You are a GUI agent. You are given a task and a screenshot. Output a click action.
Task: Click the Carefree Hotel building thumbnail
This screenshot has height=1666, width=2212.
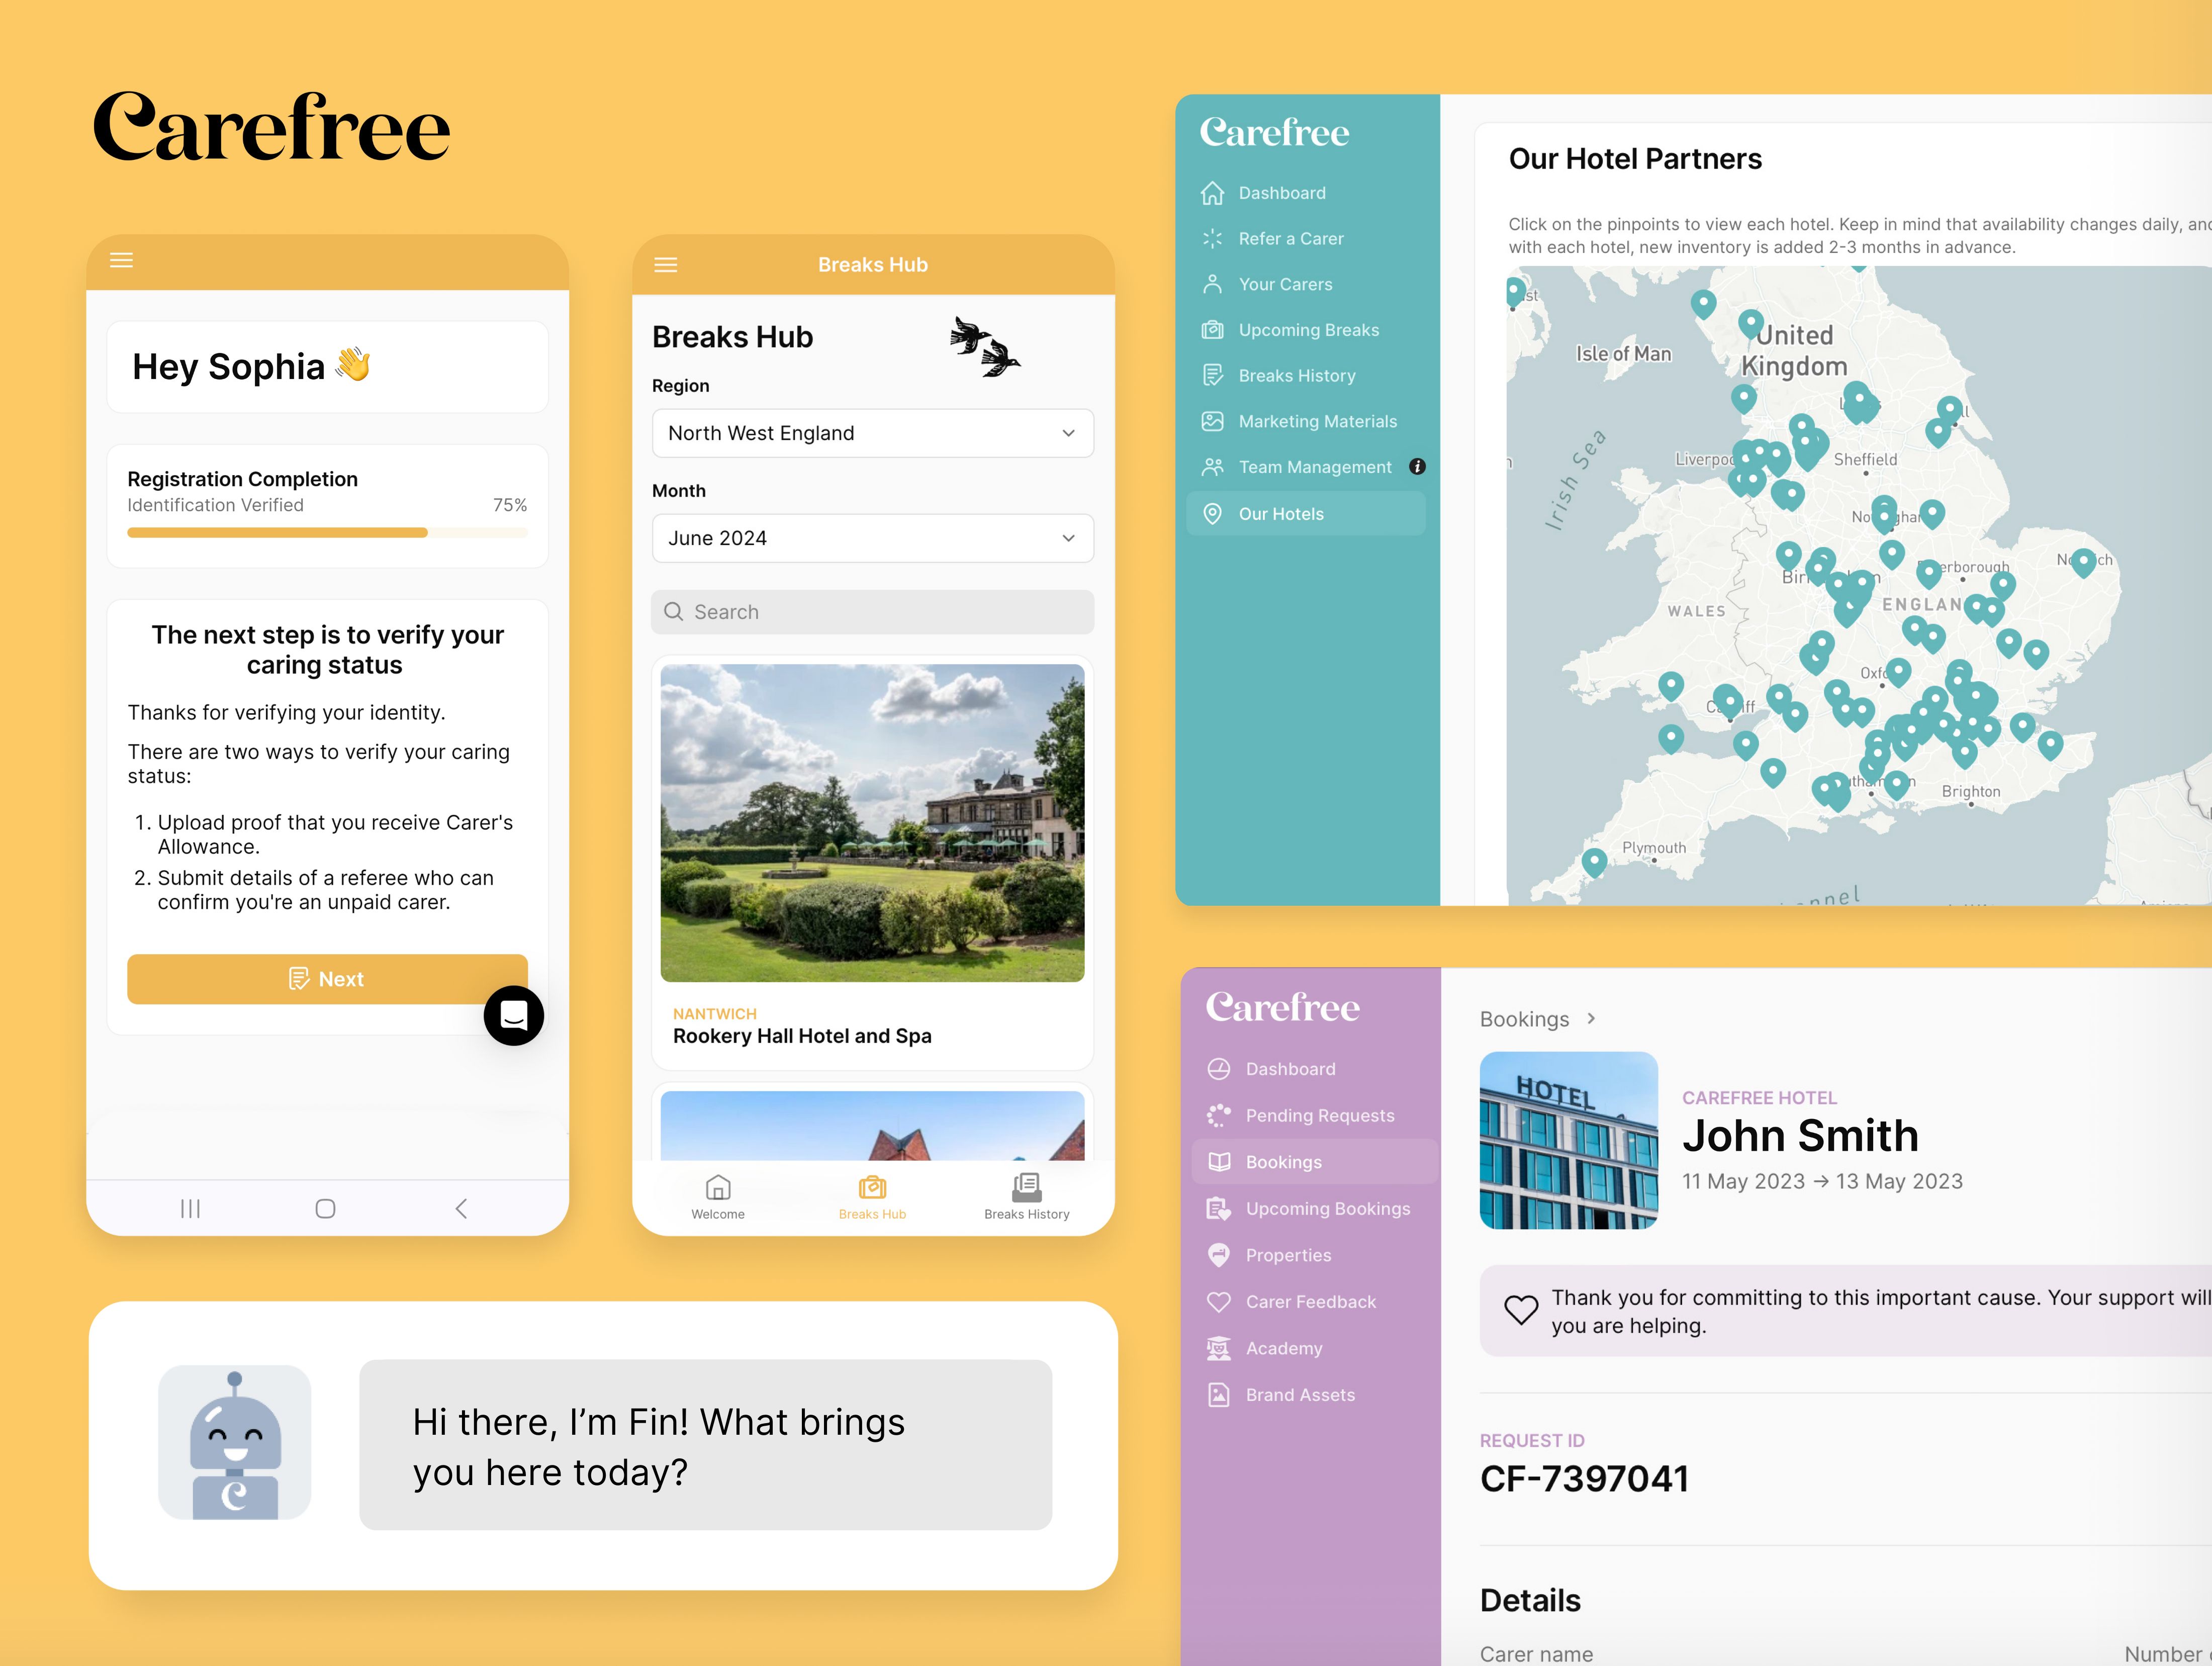pyautogui.click(x=1568, y=1140)
